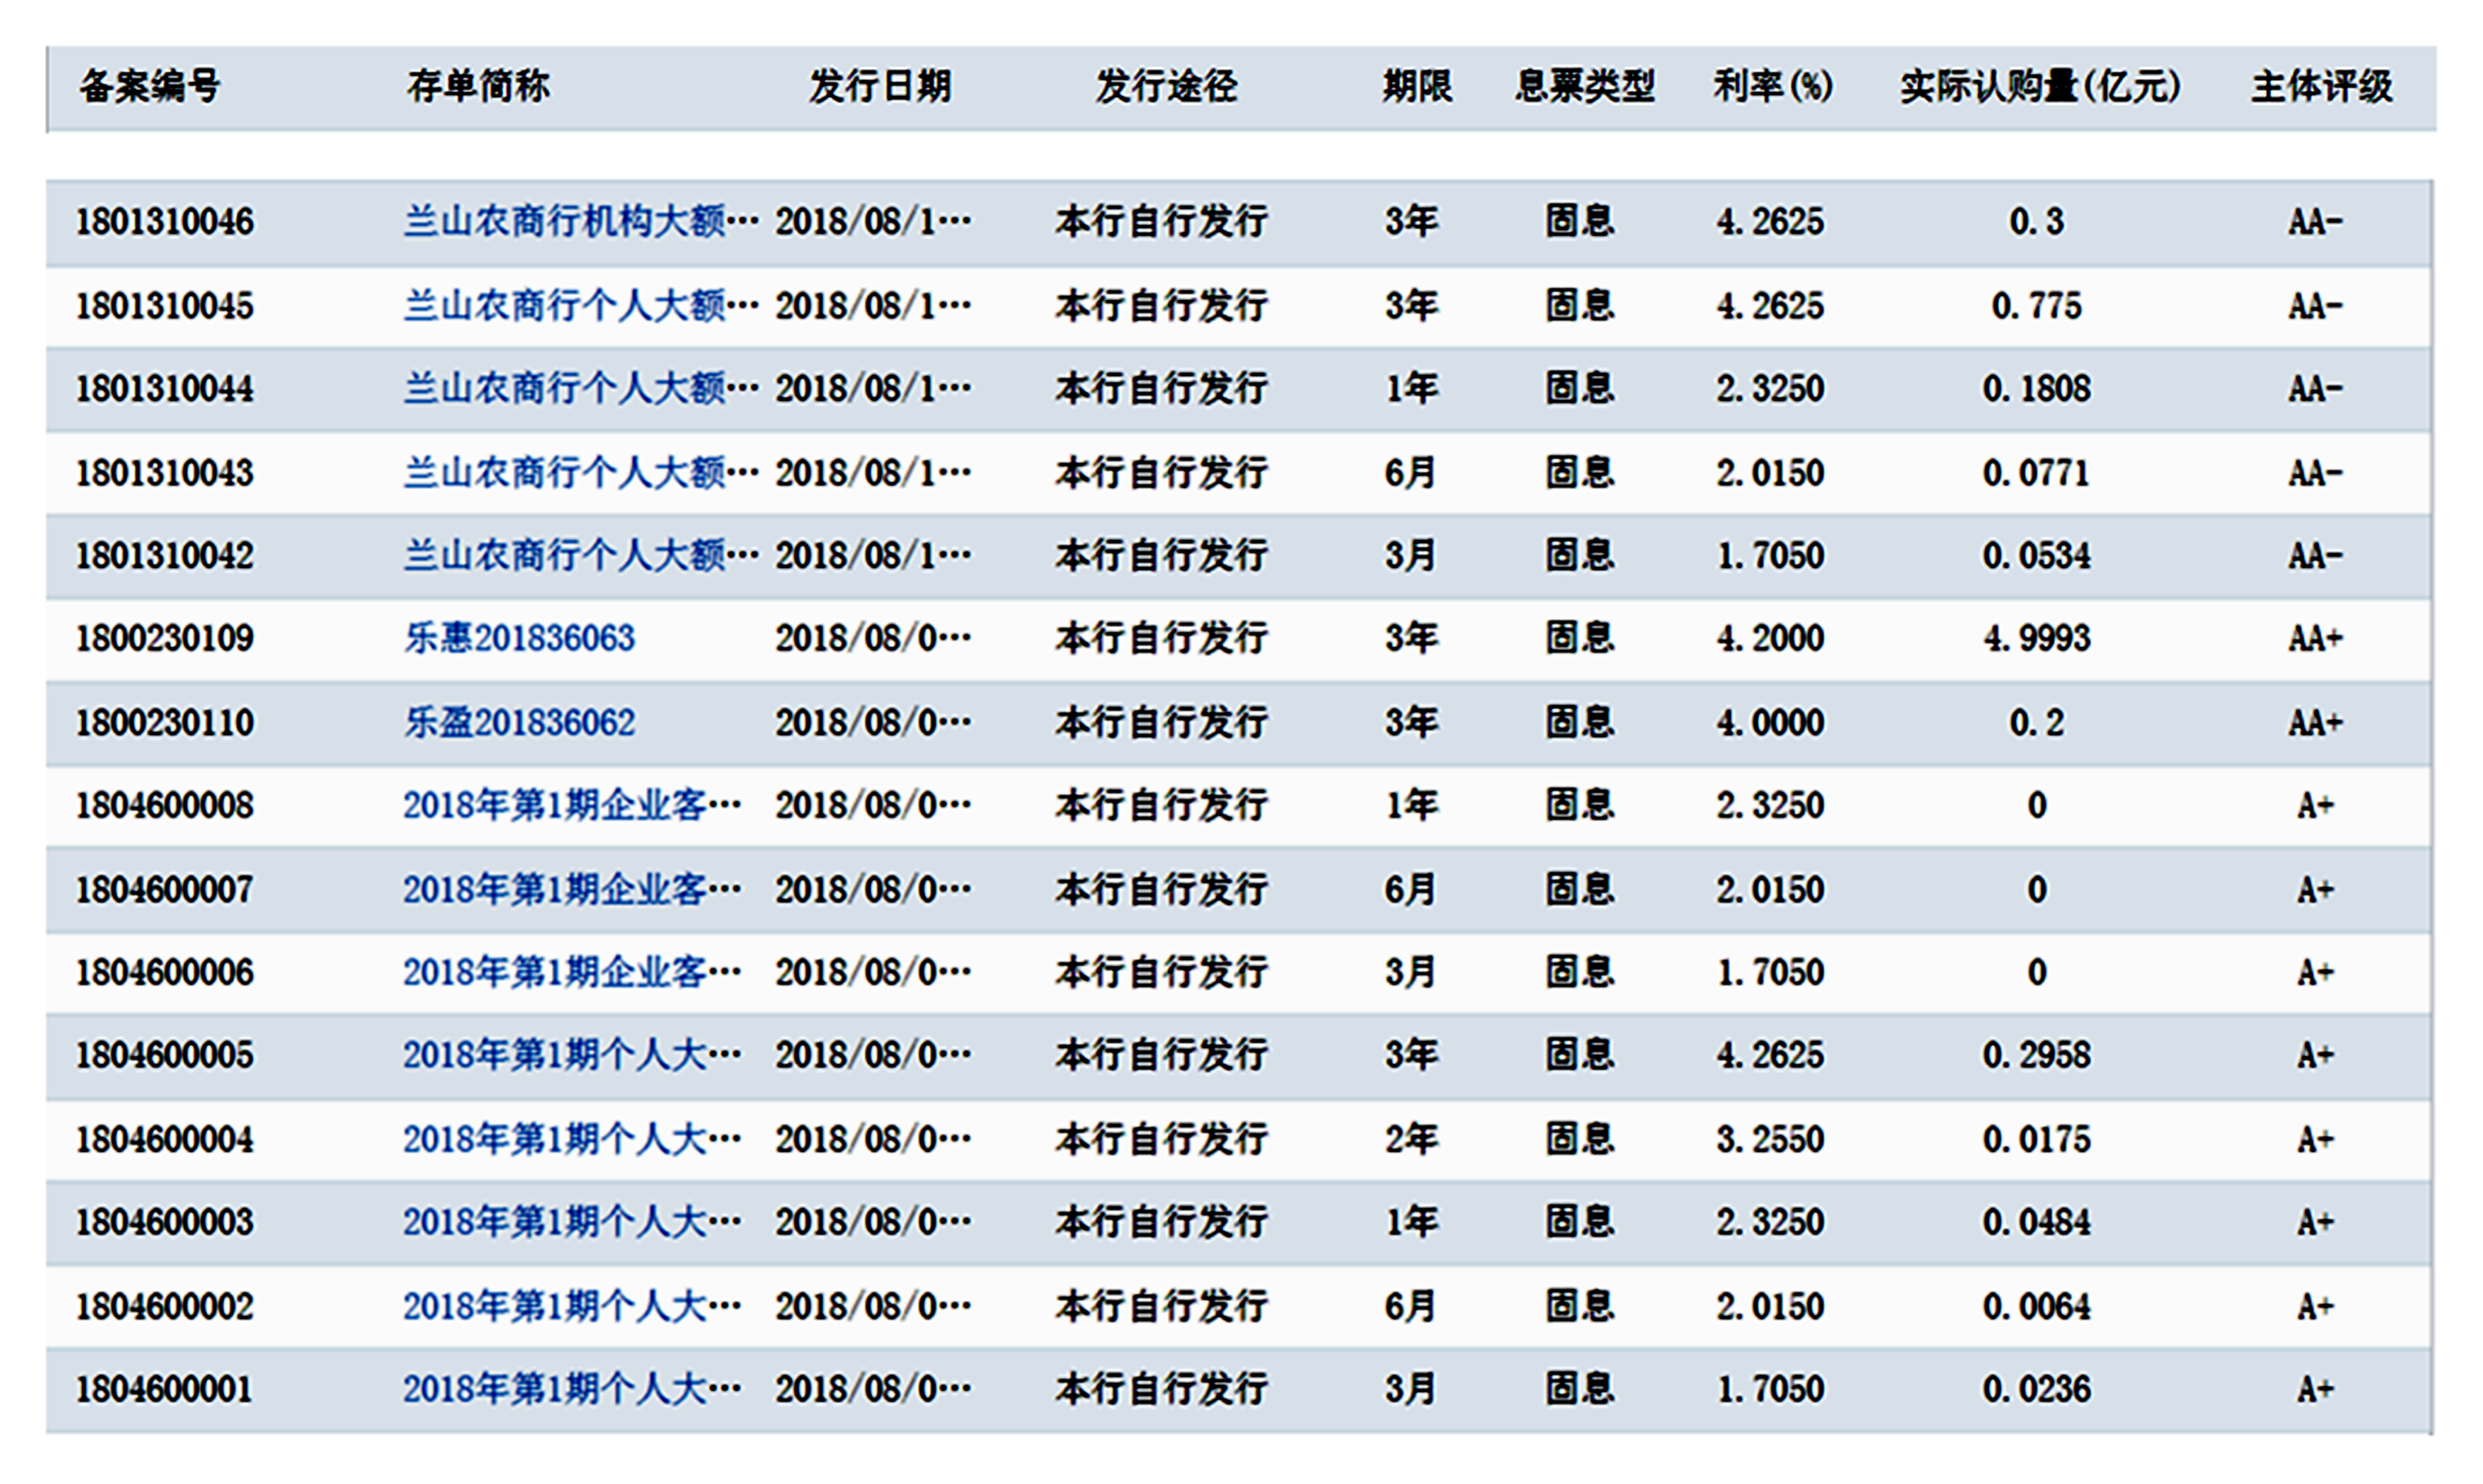Viewport: 2483px width, 1484px height.
Task: Click the 主体评级 column header
Action: 2322,87
